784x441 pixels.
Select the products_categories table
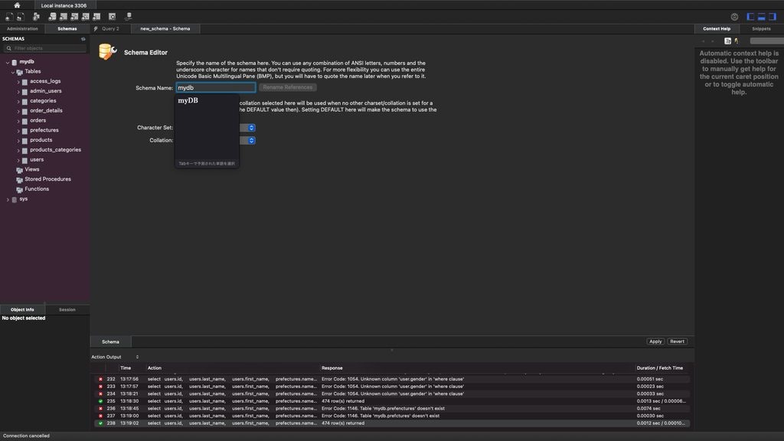point(55,150)
